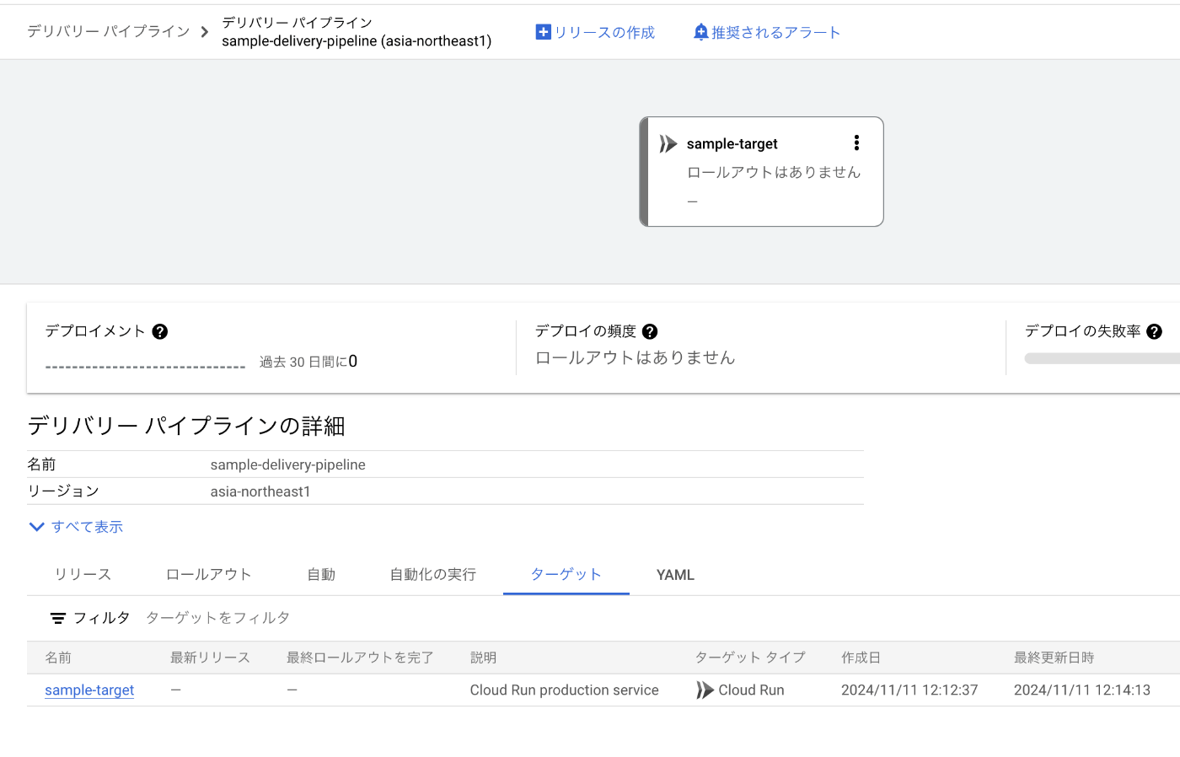
Task: Click すべて表示 link text
Action: (87, 527)
